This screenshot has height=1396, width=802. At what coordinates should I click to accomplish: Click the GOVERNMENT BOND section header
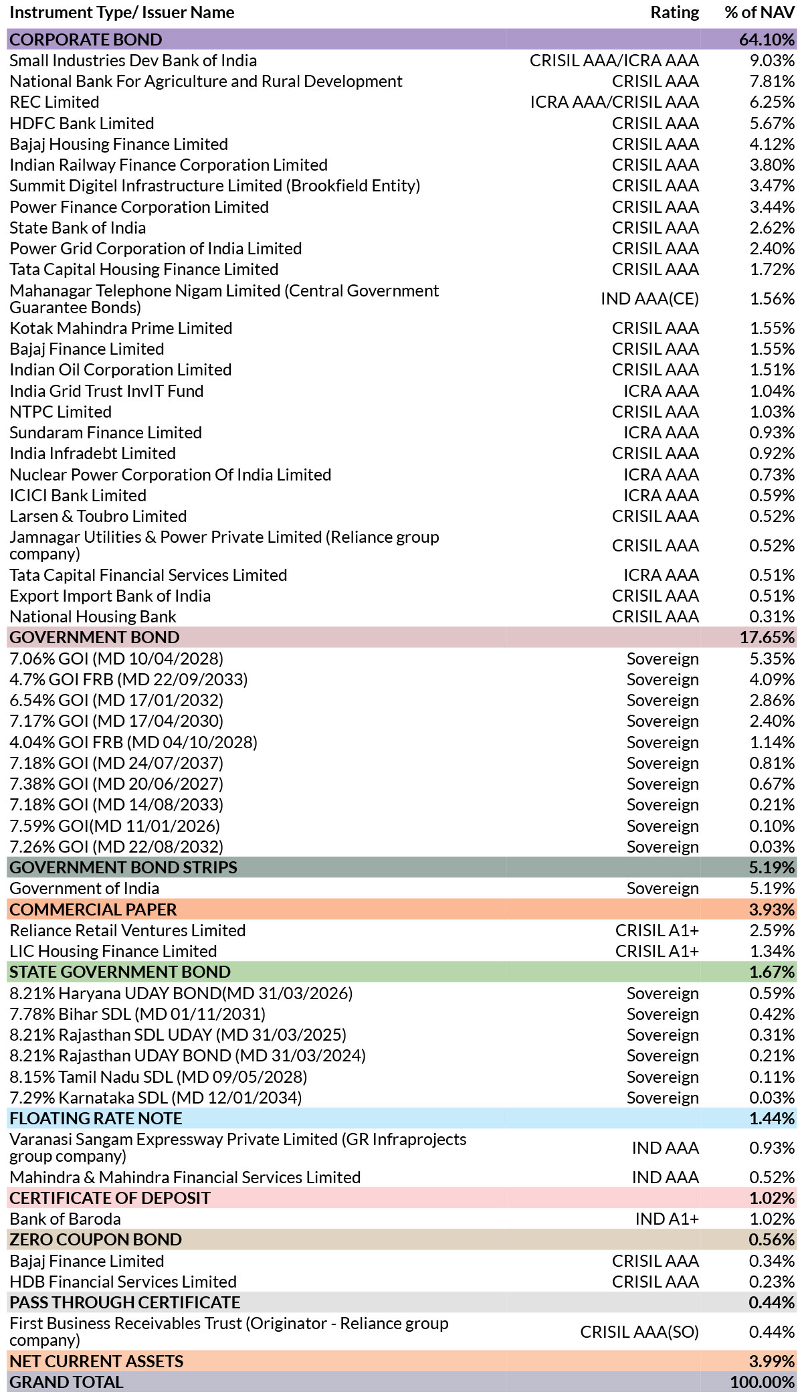coord(401,637)
